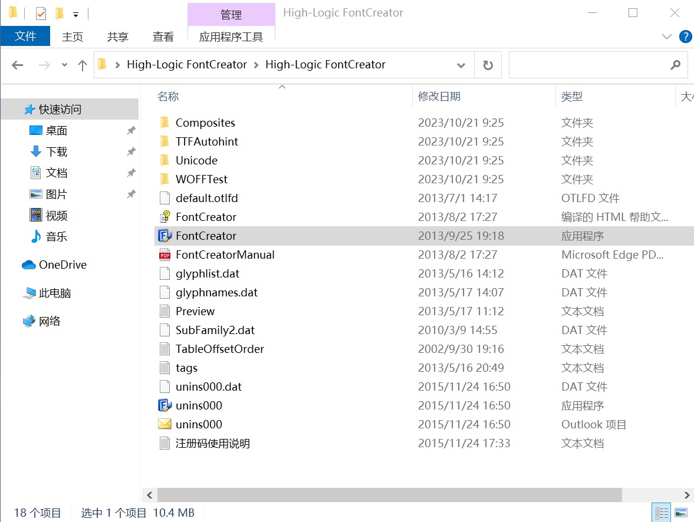Open the 文件 menu tab
The height and width of the screenshot is (522, 694).
[25, 37]
